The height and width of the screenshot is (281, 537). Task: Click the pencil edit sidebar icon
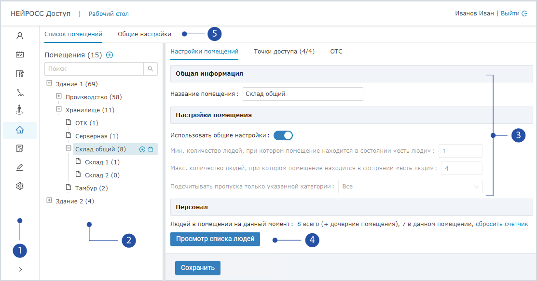click(20, 167)
